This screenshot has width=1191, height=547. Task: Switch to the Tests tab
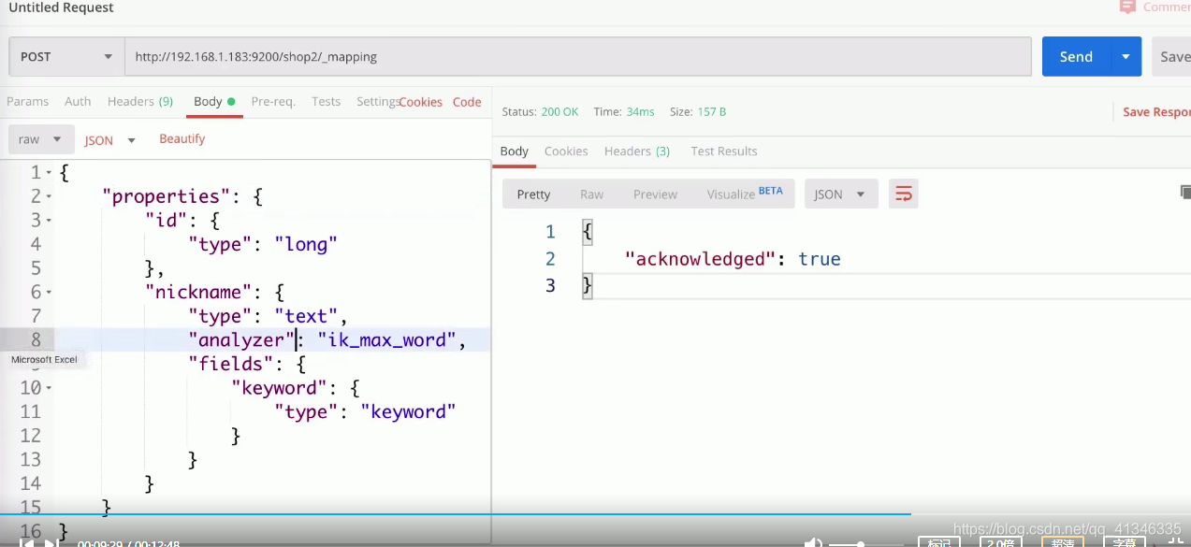click(x=327, y=101)
